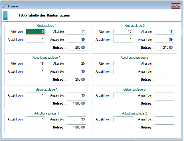Focus Geburtszulage 2 Anzahl bis field
Image resolution: width=184 pixels, height=141 pixels.
(164, 95)
